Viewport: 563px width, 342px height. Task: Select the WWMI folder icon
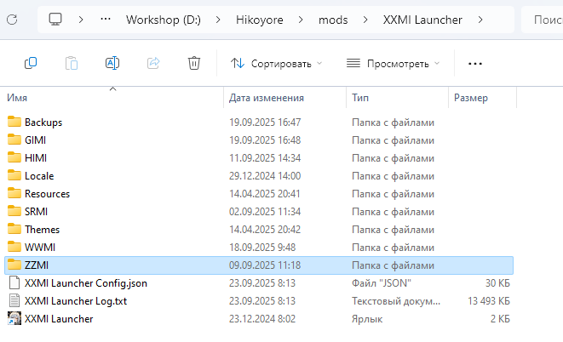coord(14,248)
